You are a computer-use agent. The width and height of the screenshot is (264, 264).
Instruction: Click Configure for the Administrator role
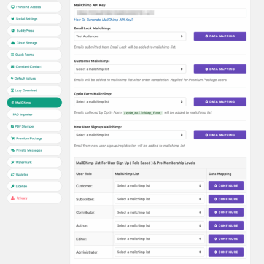(226, 252)
